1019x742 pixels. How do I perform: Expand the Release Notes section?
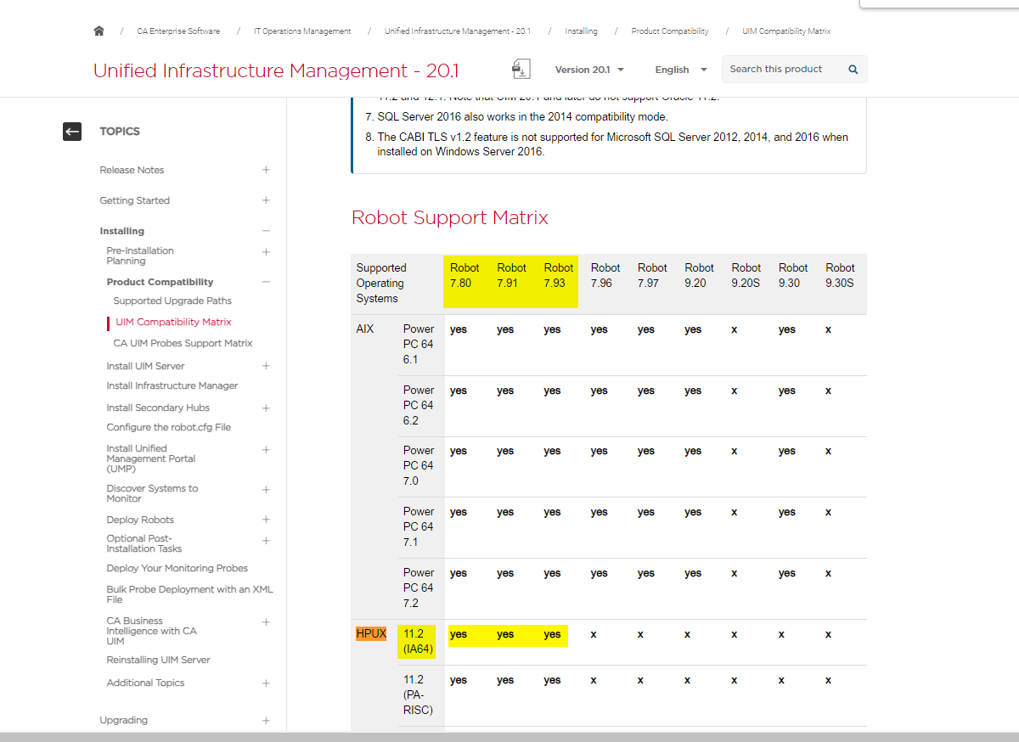click(x=266, y=170)
